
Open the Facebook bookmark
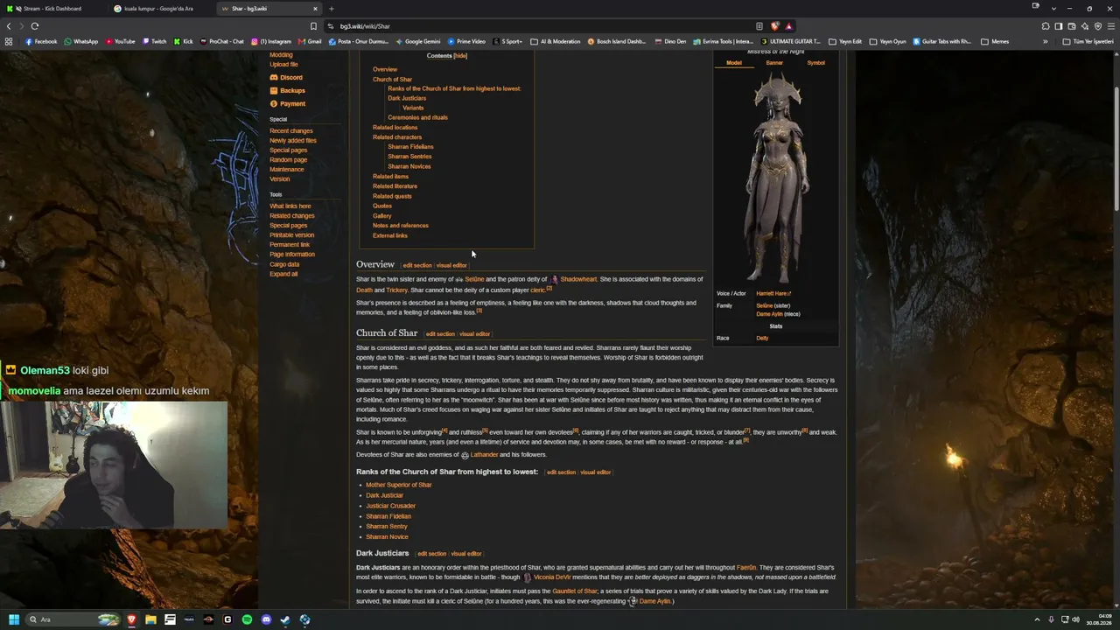point(41,41)
